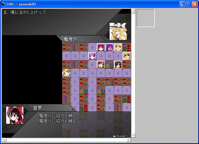Click the SRC application icon in title bar

(x=3, y=4)
